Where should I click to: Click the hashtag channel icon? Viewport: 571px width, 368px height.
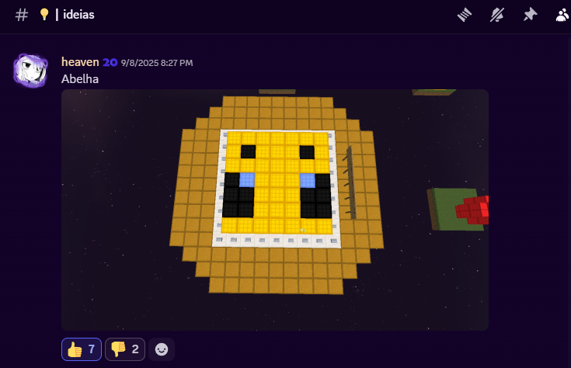click(22, 15)
